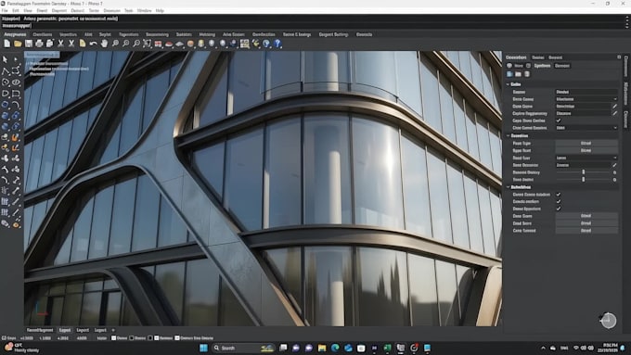Click the panel maximize square at header corner
This screenshot has width=631, height=355.
pos(619,57)
